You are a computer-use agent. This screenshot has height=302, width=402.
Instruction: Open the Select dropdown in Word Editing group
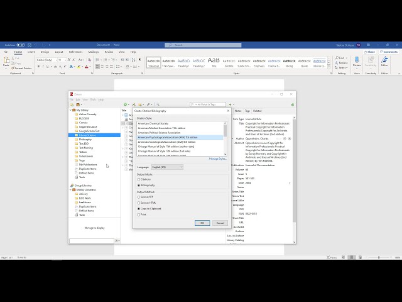[x=341, y=68]
